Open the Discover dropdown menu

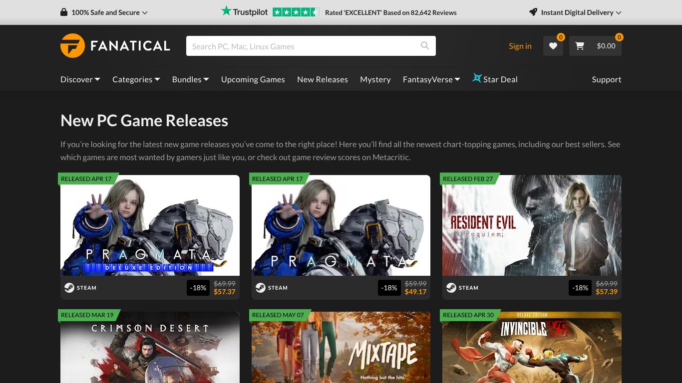[80, 79]
